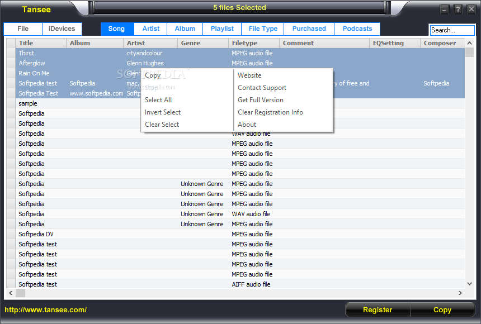Close the Tansee window
The width and height of the screenshot is (481, 324).
coord(471,9)
